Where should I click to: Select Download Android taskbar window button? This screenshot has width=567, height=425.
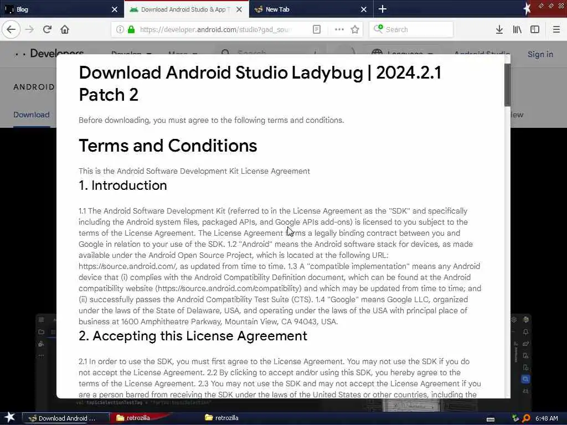(66, 418)
